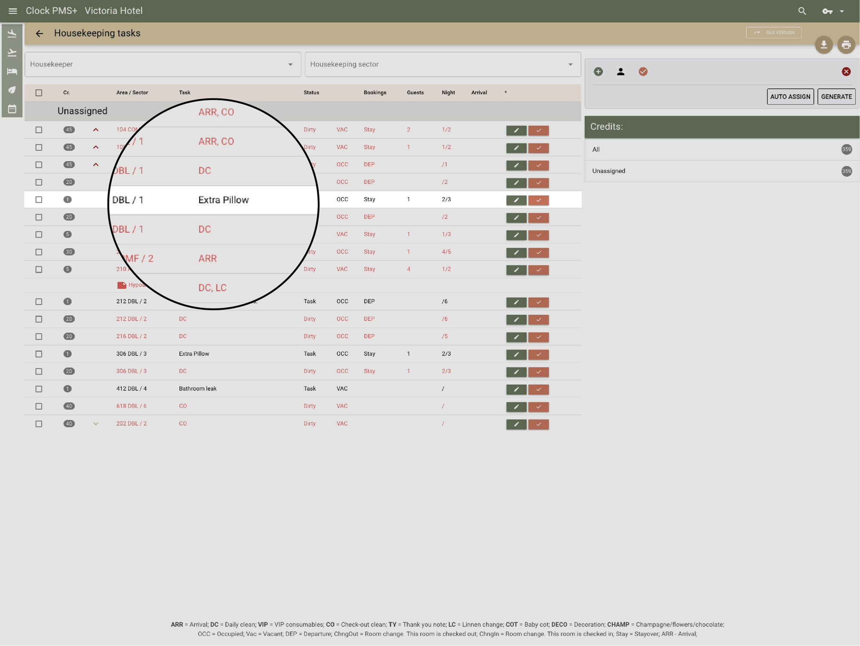Check the 412 DBL Bathroom leak row
The image size is (860, 646).
point(39,389)
